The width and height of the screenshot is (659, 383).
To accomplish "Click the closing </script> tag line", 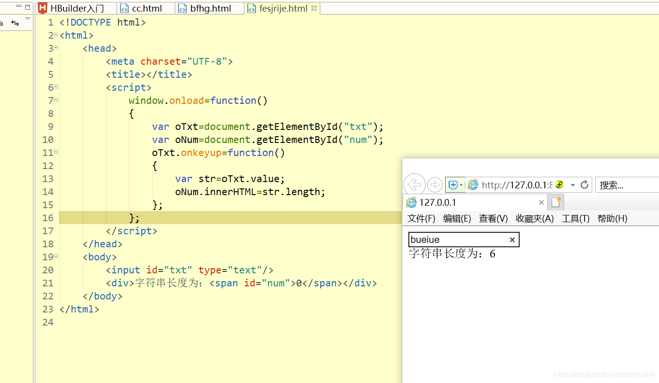I will (x=132, y=231).
